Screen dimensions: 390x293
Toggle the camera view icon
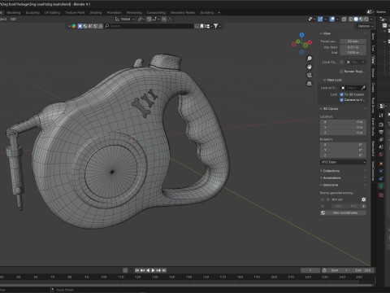click(x=310, y=75)
